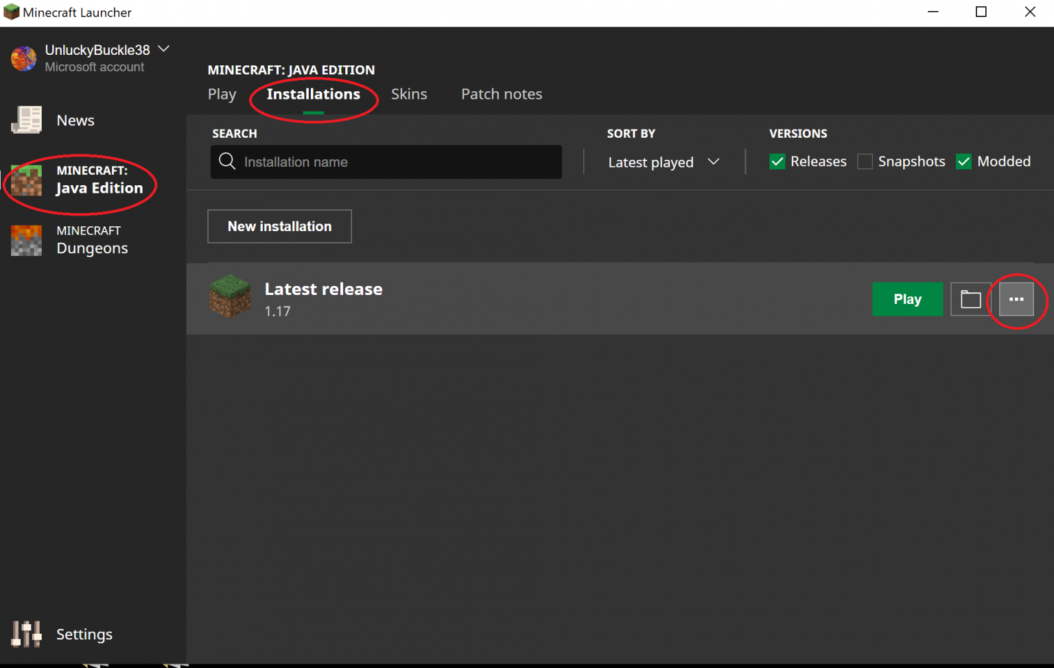Switch to the Play tab
The width and height of the screenshot is (1054, 668).
(x=222, y=94)
